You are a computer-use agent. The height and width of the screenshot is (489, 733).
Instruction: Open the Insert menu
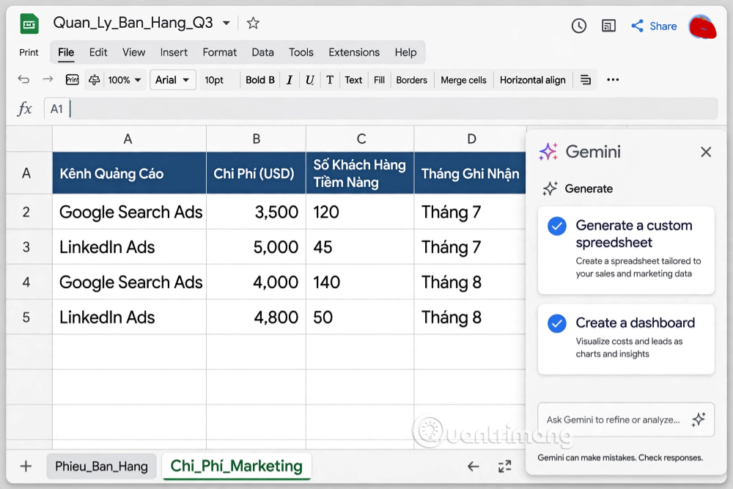tap(174, 52)
